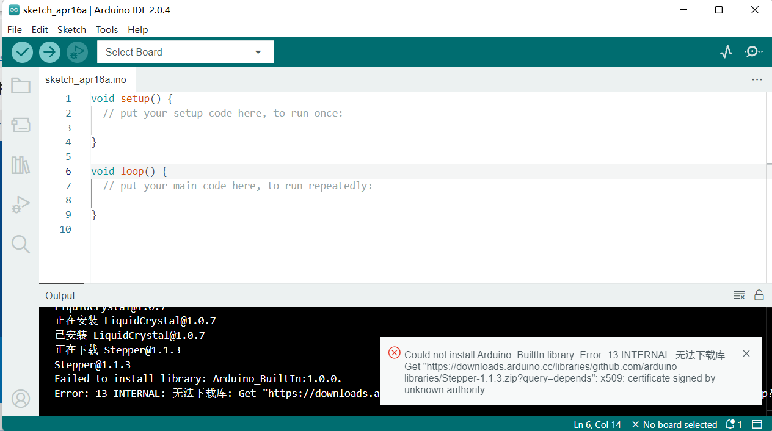Screen dimensions: 772x431
Task: Click the red error icon in notification
Action: pos(395,353)
